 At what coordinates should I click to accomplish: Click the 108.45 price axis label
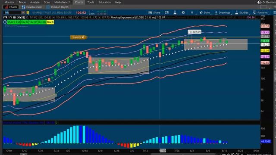pyautogui.click(x=265, y=32)
